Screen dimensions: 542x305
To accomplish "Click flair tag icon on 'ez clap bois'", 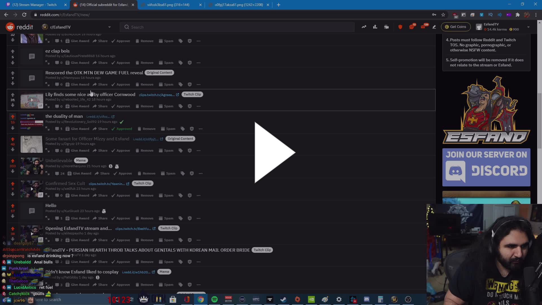I will pyautogui.click(x=181, y=63).
